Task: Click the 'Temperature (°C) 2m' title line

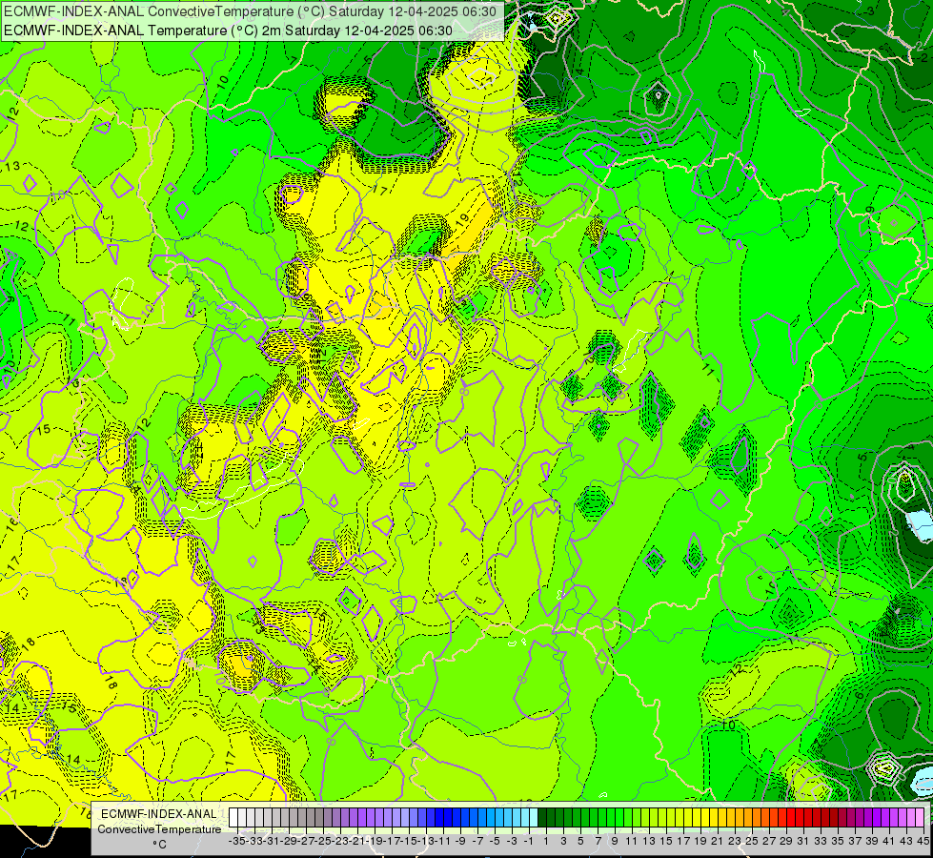Action: coord(228,31)
